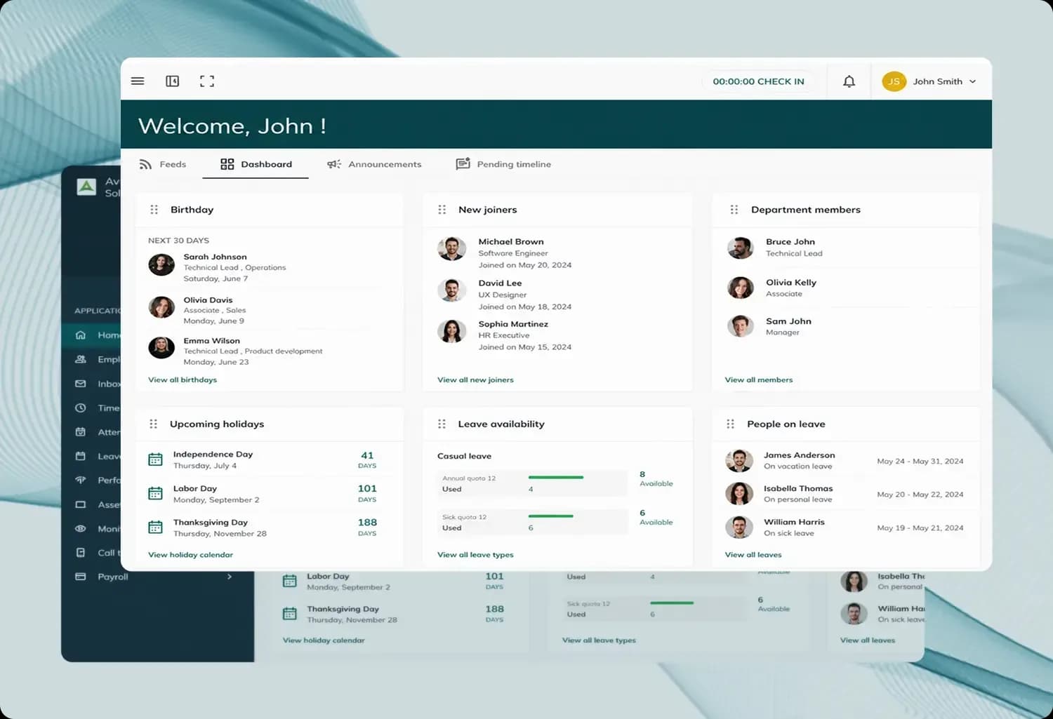Screen dimensions: 1053x719
Task: Open View all leaves link in front window
Action: (x=753, y=554)
